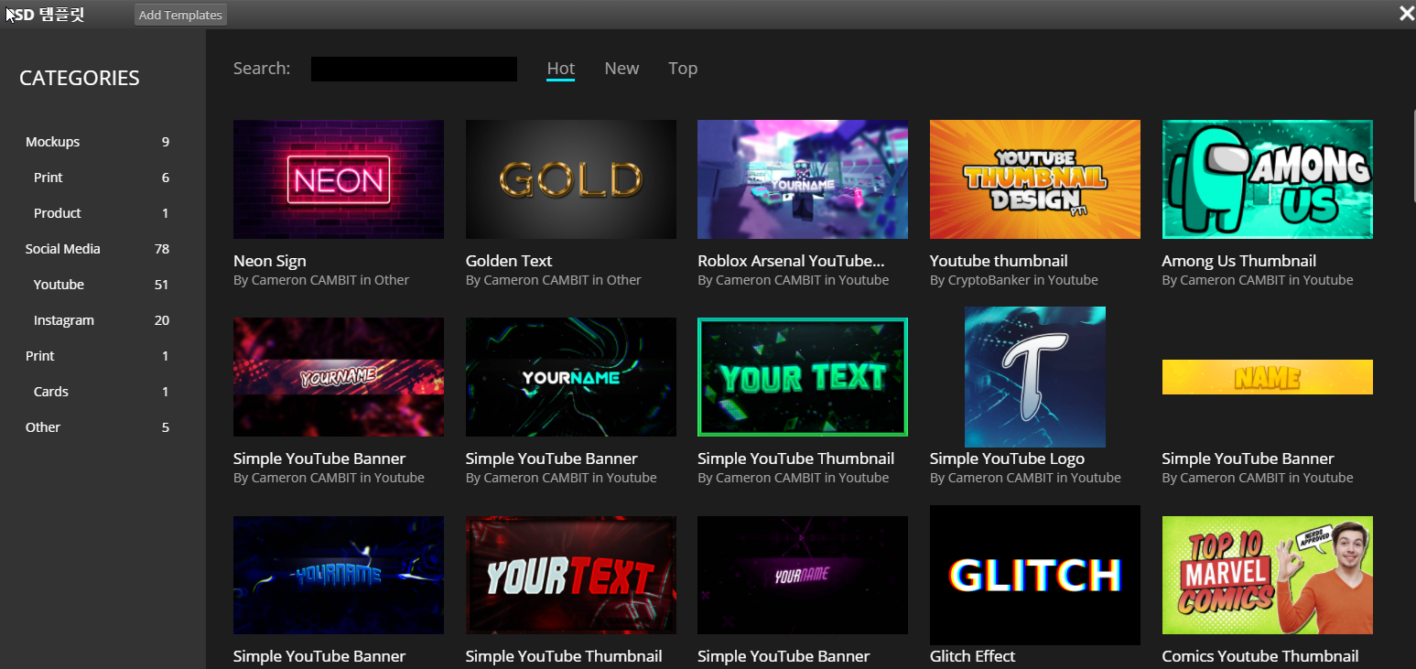Open the blue T logo thumbnail

1035,377
